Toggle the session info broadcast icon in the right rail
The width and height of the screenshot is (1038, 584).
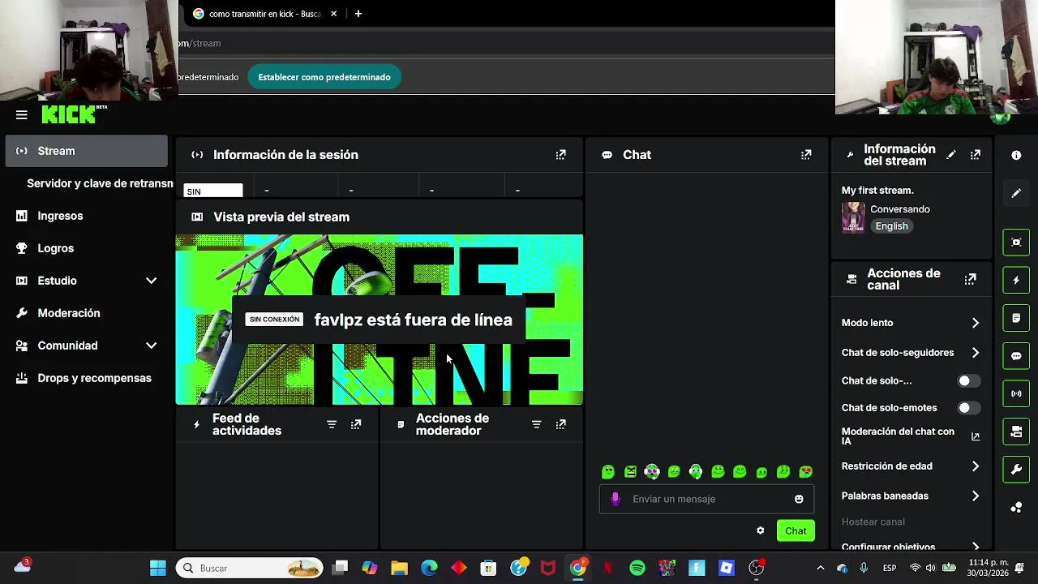click(x=1016, y=393)
